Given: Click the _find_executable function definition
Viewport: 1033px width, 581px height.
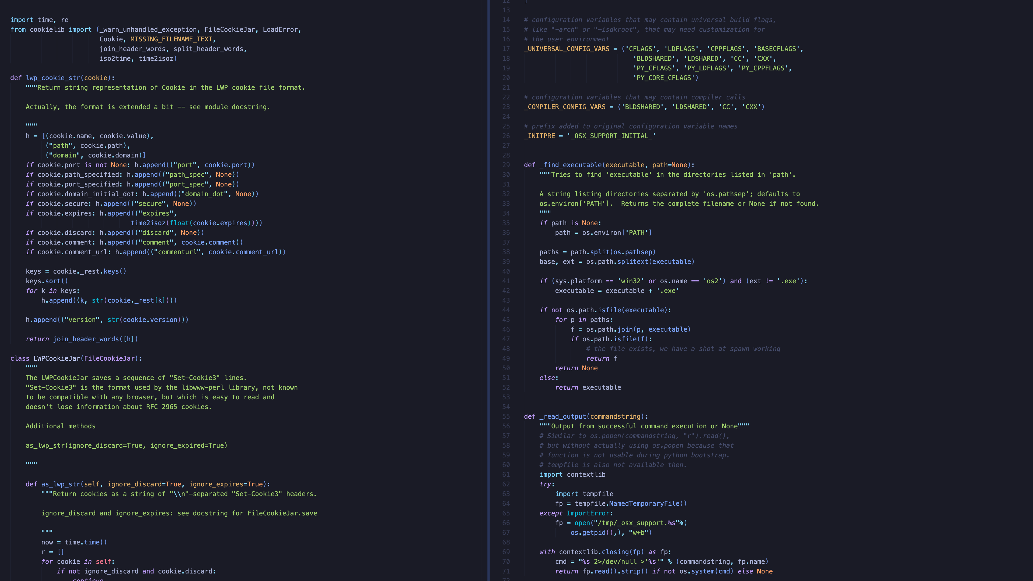Looking at the screenshot, I should pos(571,165).
